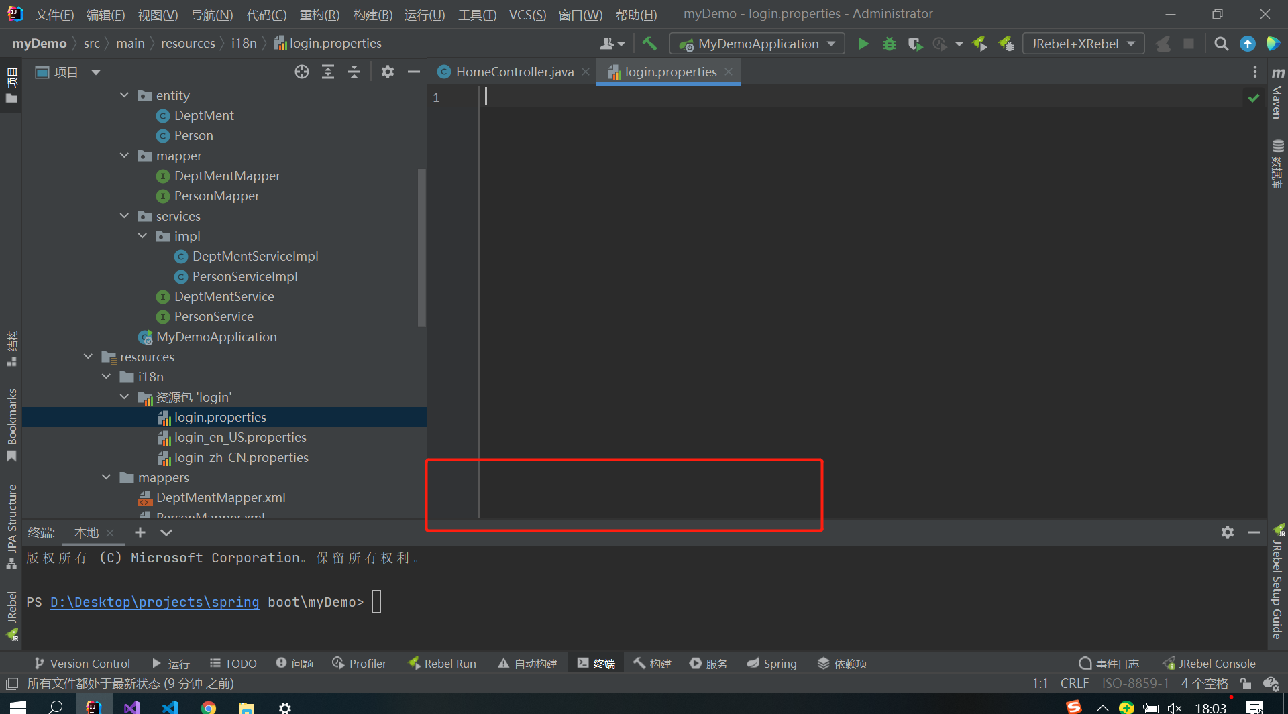Toggle file read-only lock icon
The width and height of the screenshot is (1288, 714).
(1246, 683)
